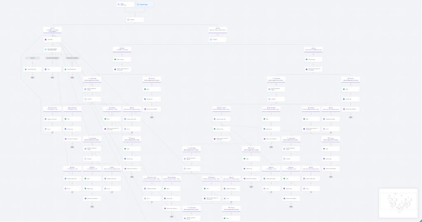Click the '+1 other segments' link in True branch

(52, 31)
